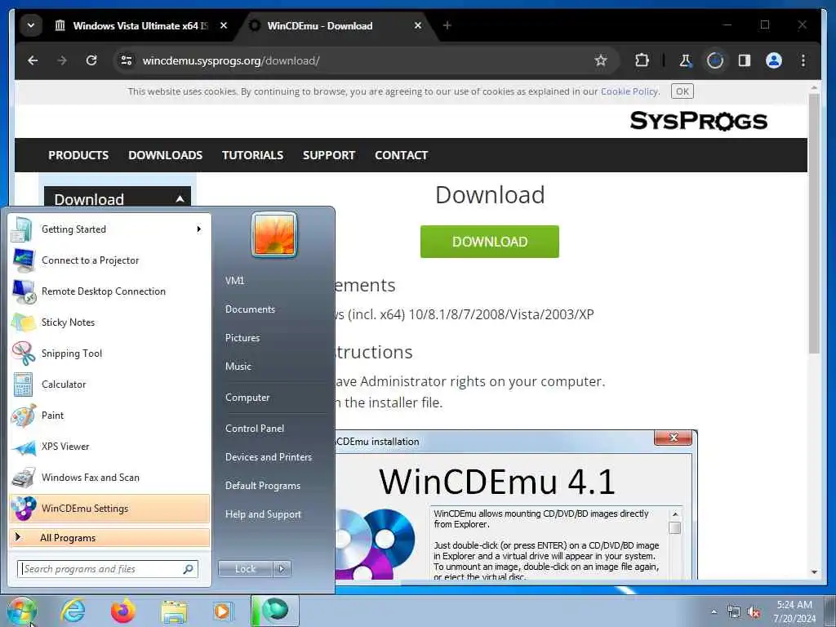
Task: Open Pictures from Start menu
Action: coord(242,338)
